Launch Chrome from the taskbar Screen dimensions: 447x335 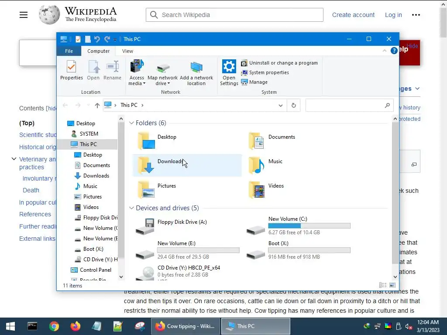coord(54,326)
